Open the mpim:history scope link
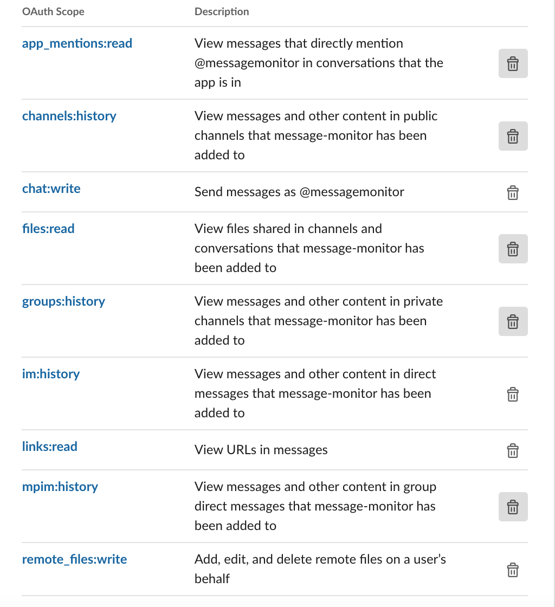Viewport: 555px width, 607px height. (x=60, y=487)
